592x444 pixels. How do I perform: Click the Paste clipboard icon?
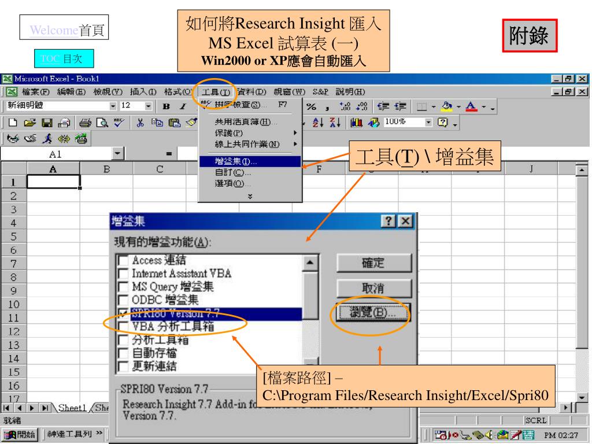[175, 123]
